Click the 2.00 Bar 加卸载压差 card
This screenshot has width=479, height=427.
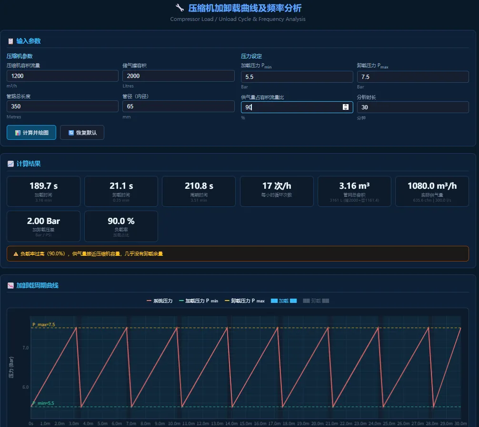(43, 226)
